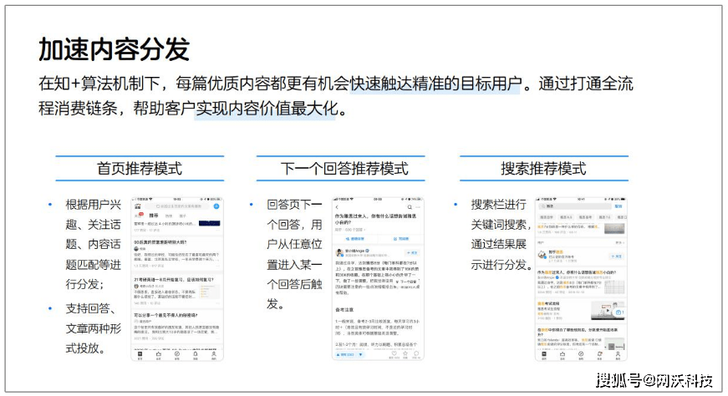728x396 pixels.
Task: Tap the logo icon beside the homepage phone's search bar
Action: 137,206
